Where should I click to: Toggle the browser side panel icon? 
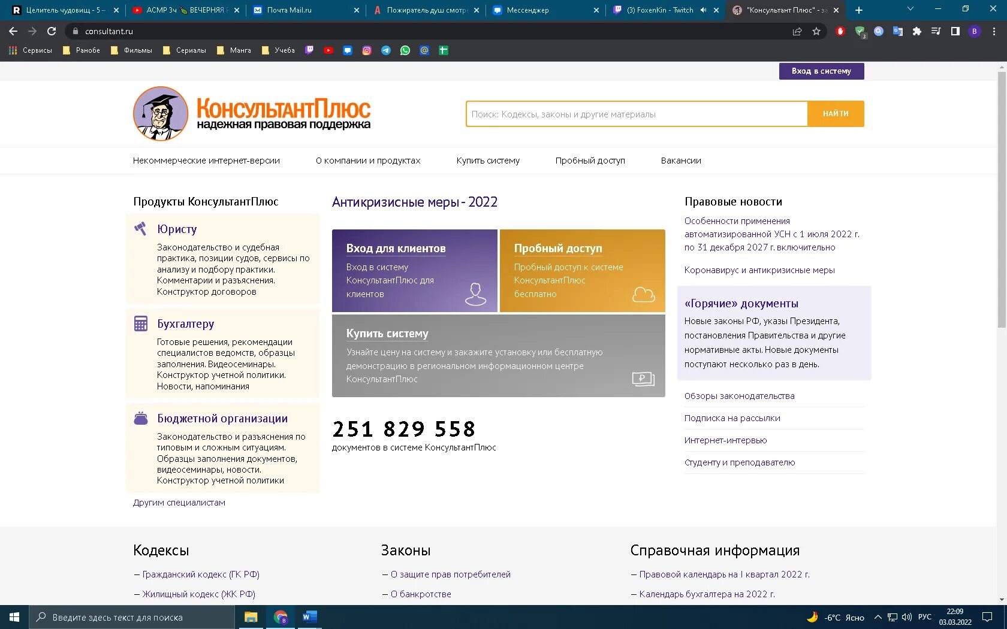click(x=955, y=31)
